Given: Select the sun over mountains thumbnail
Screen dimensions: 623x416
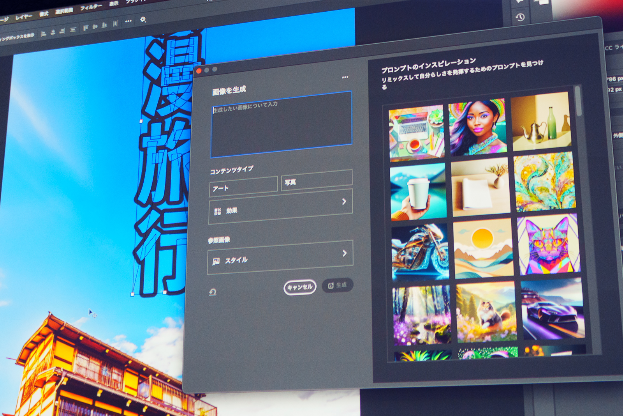Looking at the screenshot, I should 484,248.
